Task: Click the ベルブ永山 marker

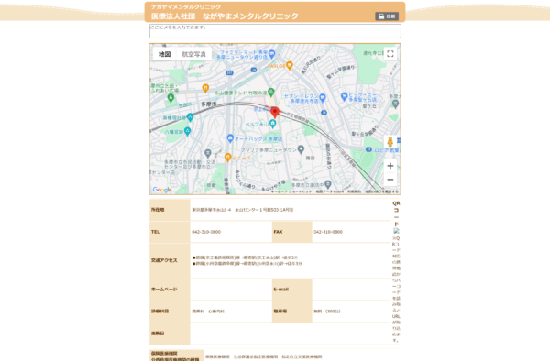Action: point(272,124)
